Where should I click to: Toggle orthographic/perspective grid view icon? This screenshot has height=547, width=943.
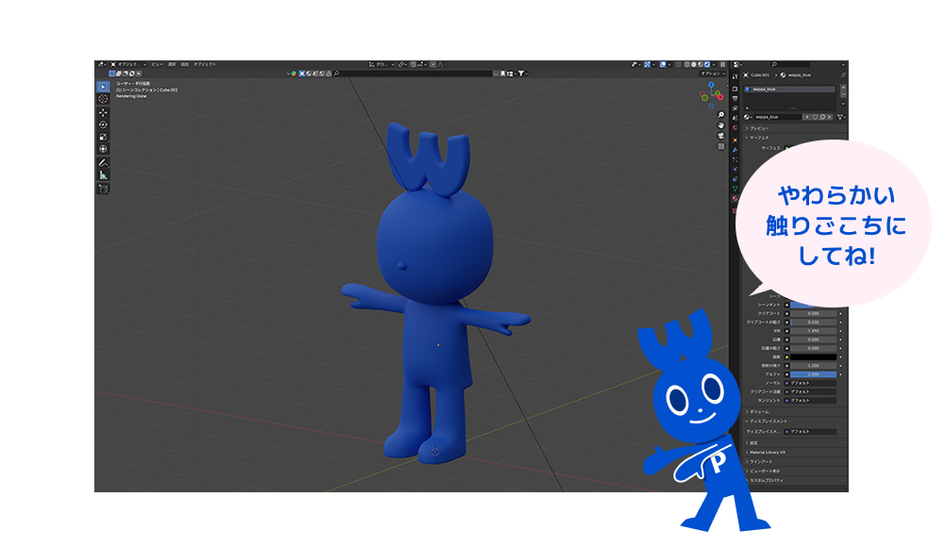pos(721,146)
